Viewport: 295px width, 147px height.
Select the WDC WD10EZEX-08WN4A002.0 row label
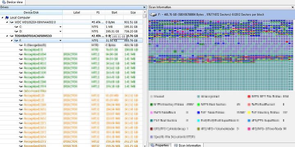click(35, 22)
